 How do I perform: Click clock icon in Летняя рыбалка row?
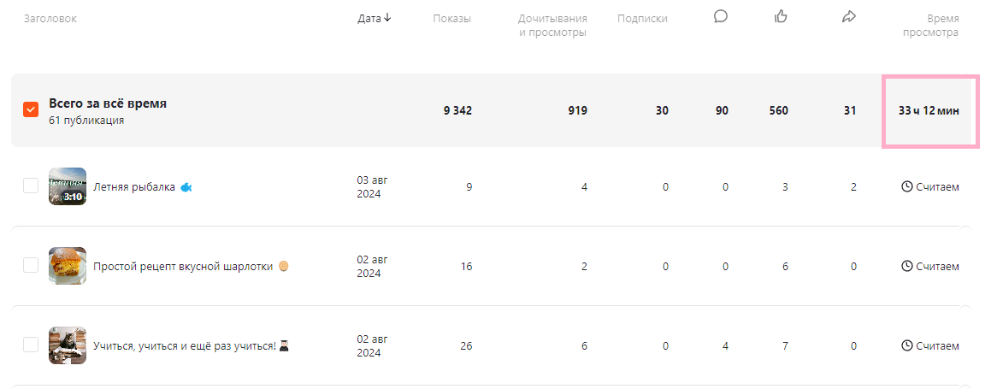click(x=907, y=187)
